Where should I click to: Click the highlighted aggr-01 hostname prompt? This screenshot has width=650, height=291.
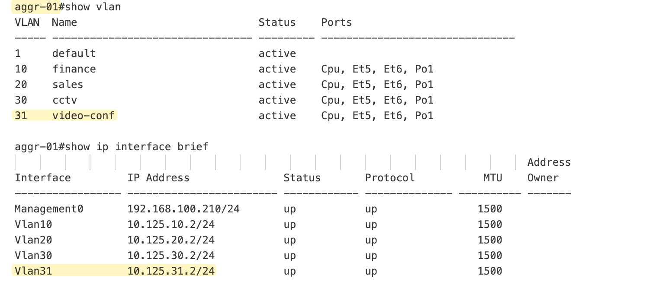(36, 7)
